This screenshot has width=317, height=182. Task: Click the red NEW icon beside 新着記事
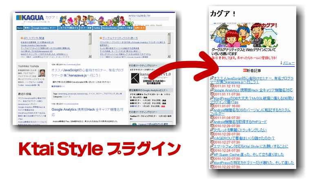pyautogui.click(x=245, y=70)
